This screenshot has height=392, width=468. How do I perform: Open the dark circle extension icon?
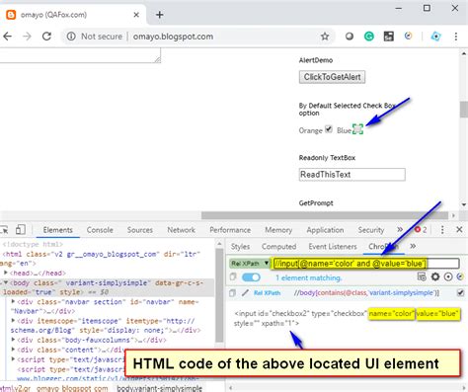tap(350, 37)
